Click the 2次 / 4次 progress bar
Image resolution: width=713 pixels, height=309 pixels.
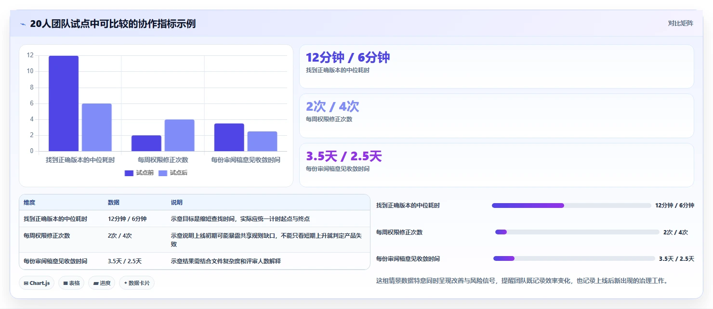click(577, 232)
